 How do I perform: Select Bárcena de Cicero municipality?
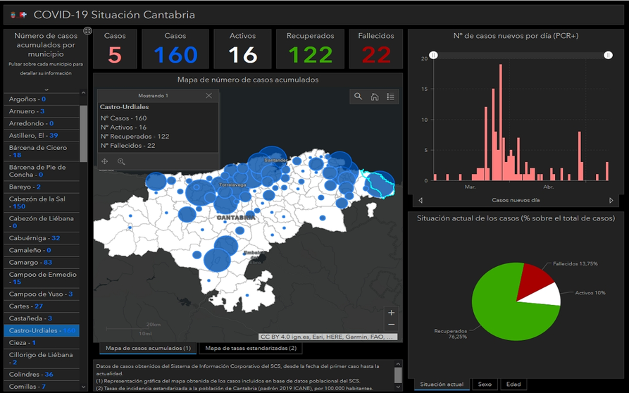[42, 151]
